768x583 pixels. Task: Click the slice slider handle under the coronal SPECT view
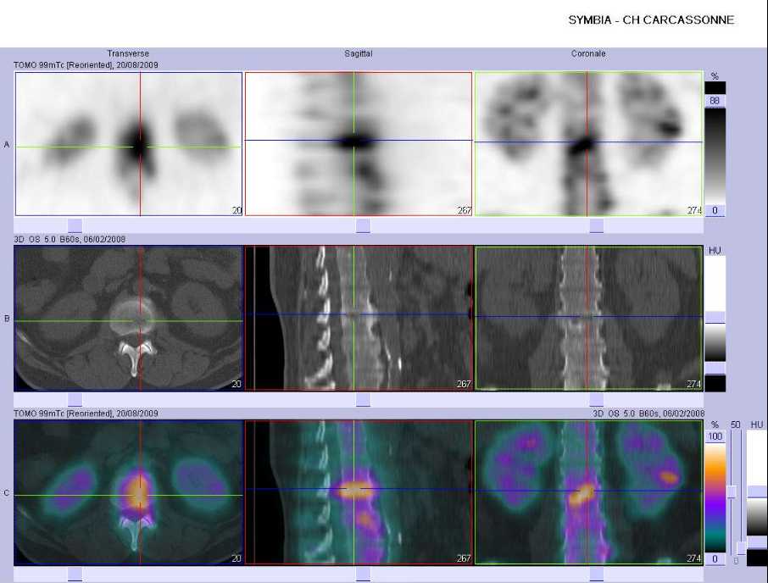click(597, 225)
